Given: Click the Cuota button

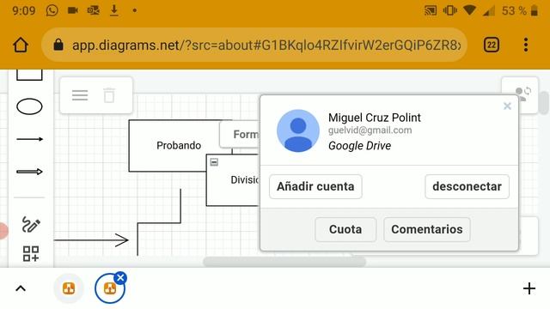Looking at the screenshot, I should 345,229.
